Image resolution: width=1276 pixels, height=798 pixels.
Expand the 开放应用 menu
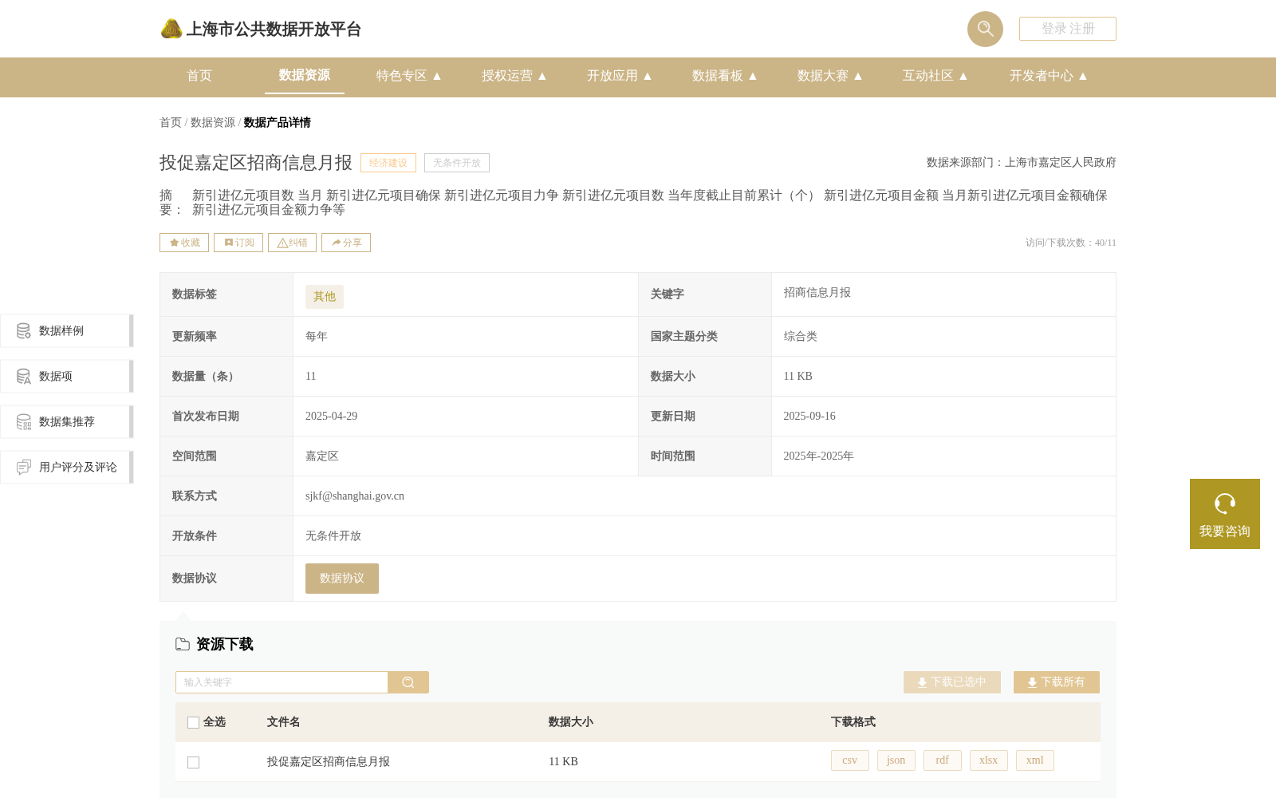(620, 76)
